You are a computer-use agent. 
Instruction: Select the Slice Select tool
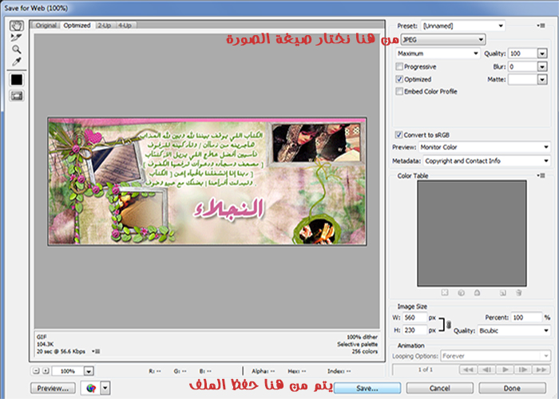coord(16,38)
